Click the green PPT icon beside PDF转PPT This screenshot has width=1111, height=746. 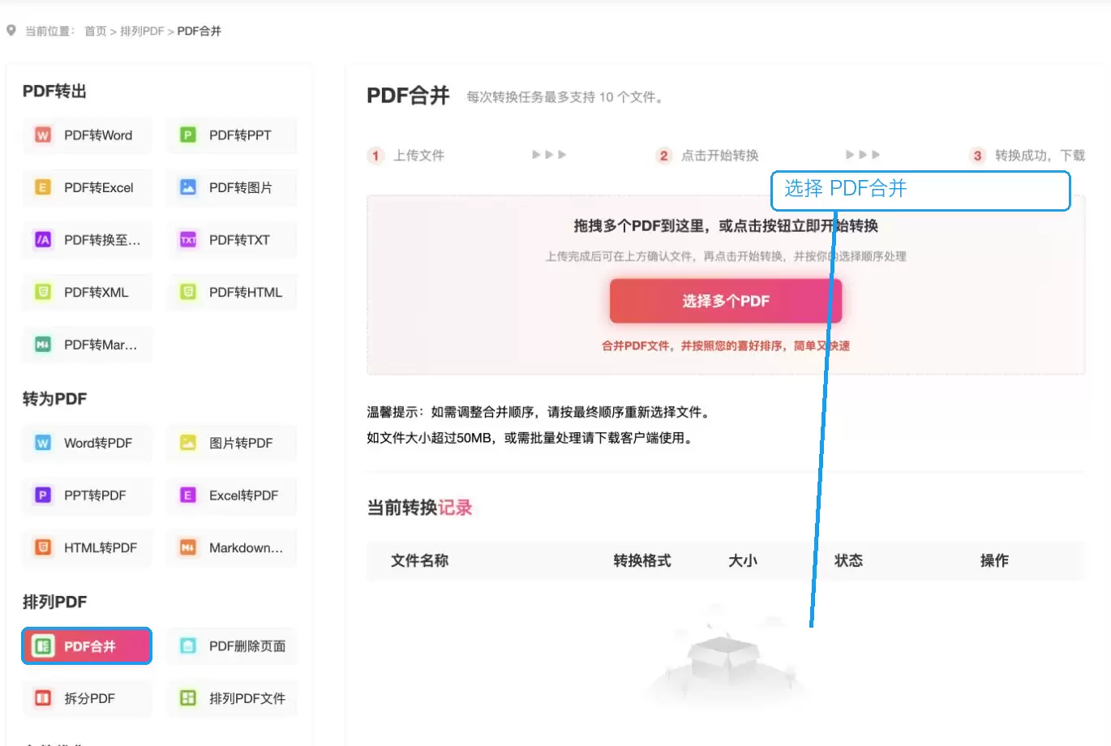[188, 135]
